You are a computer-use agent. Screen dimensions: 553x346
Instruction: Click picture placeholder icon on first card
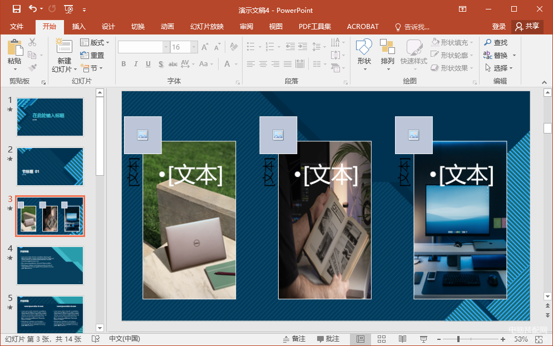pyautogui.click(x=143, y=135)
